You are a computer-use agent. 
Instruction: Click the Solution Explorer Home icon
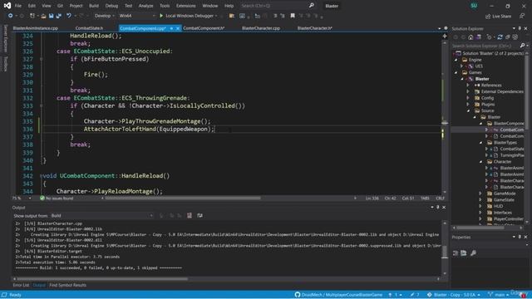pyautogui.click(x=470, y=37)
